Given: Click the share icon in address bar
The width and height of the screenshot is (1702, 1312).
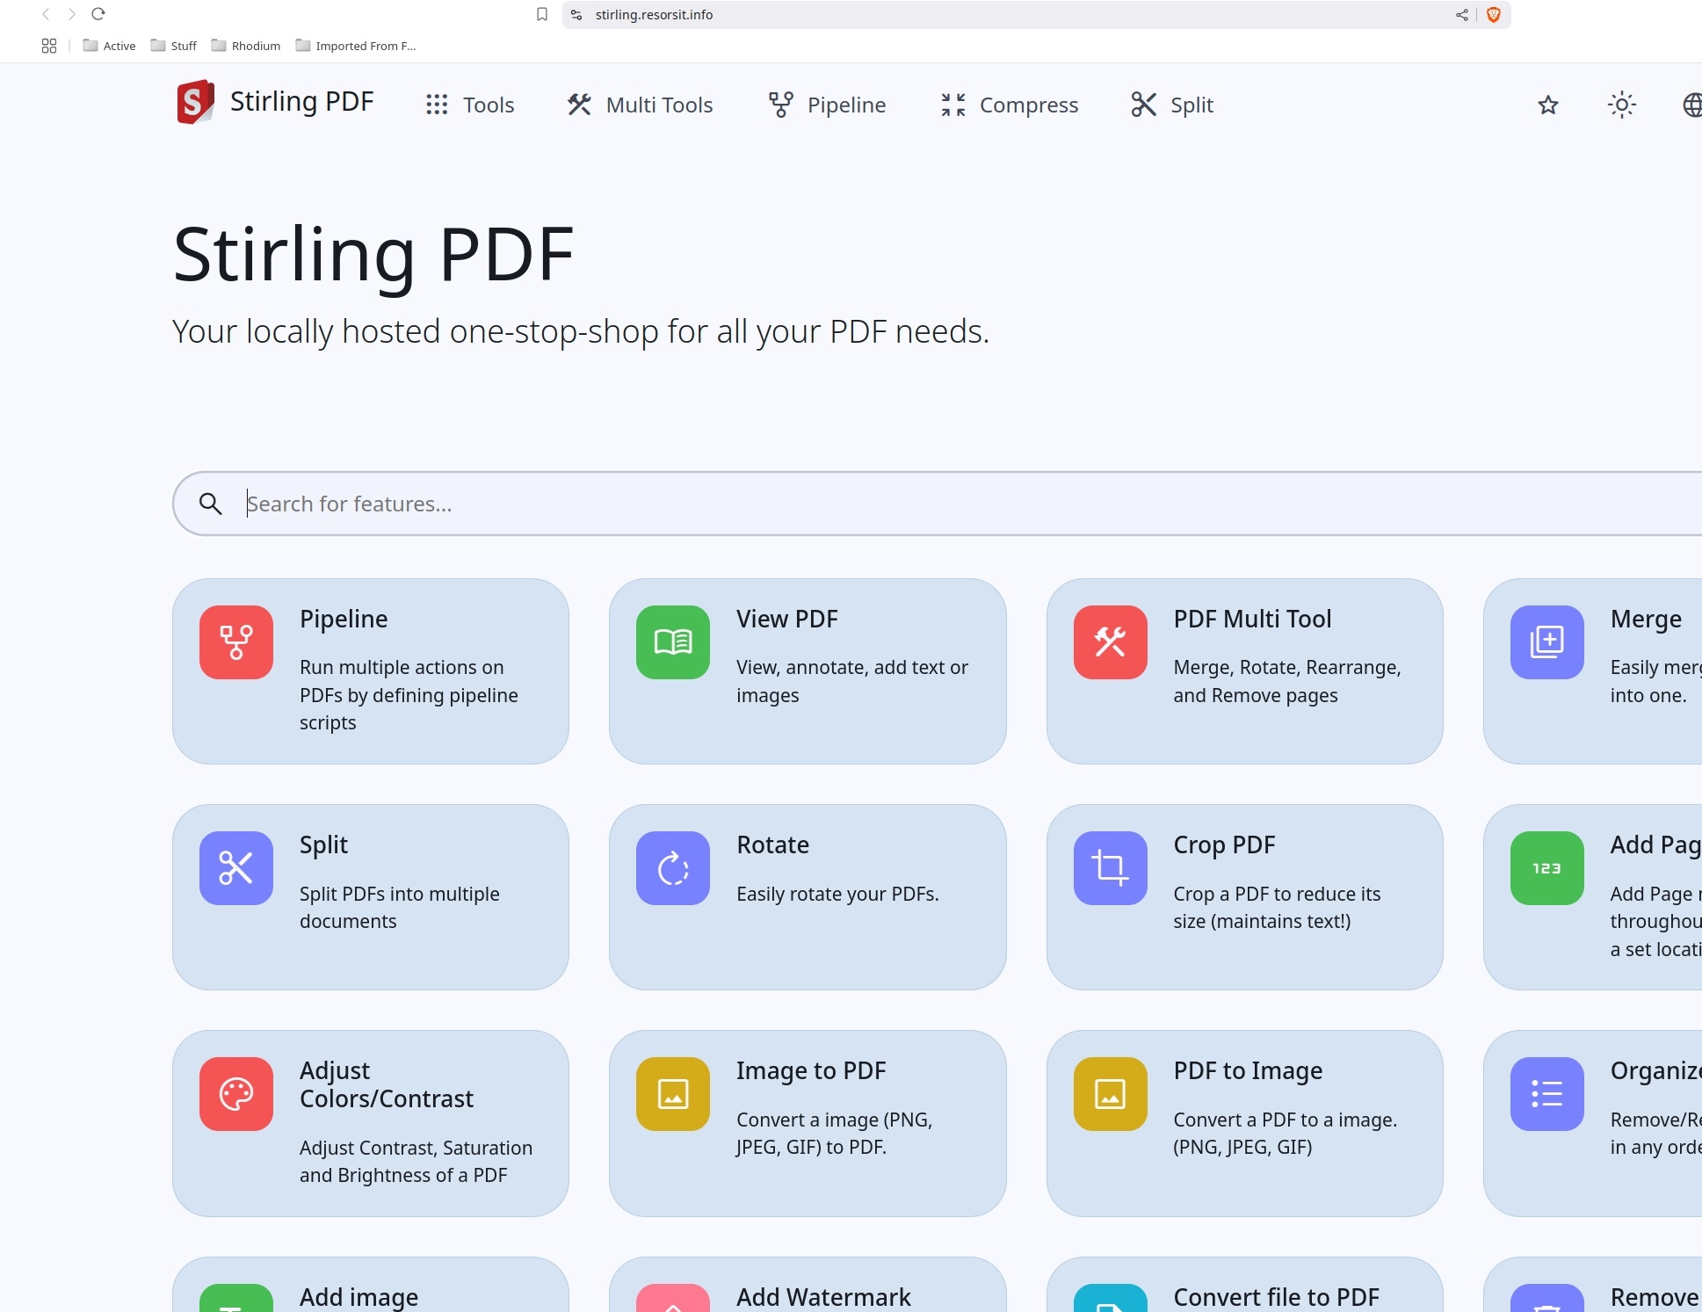Looking at the screenshot, I should pyautogui.click(x=1462, y=15).
